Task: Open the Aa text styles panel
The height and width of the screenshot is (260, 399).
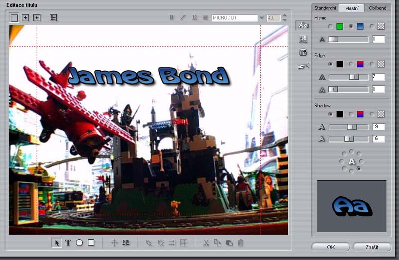Action: tap(302, 25)
